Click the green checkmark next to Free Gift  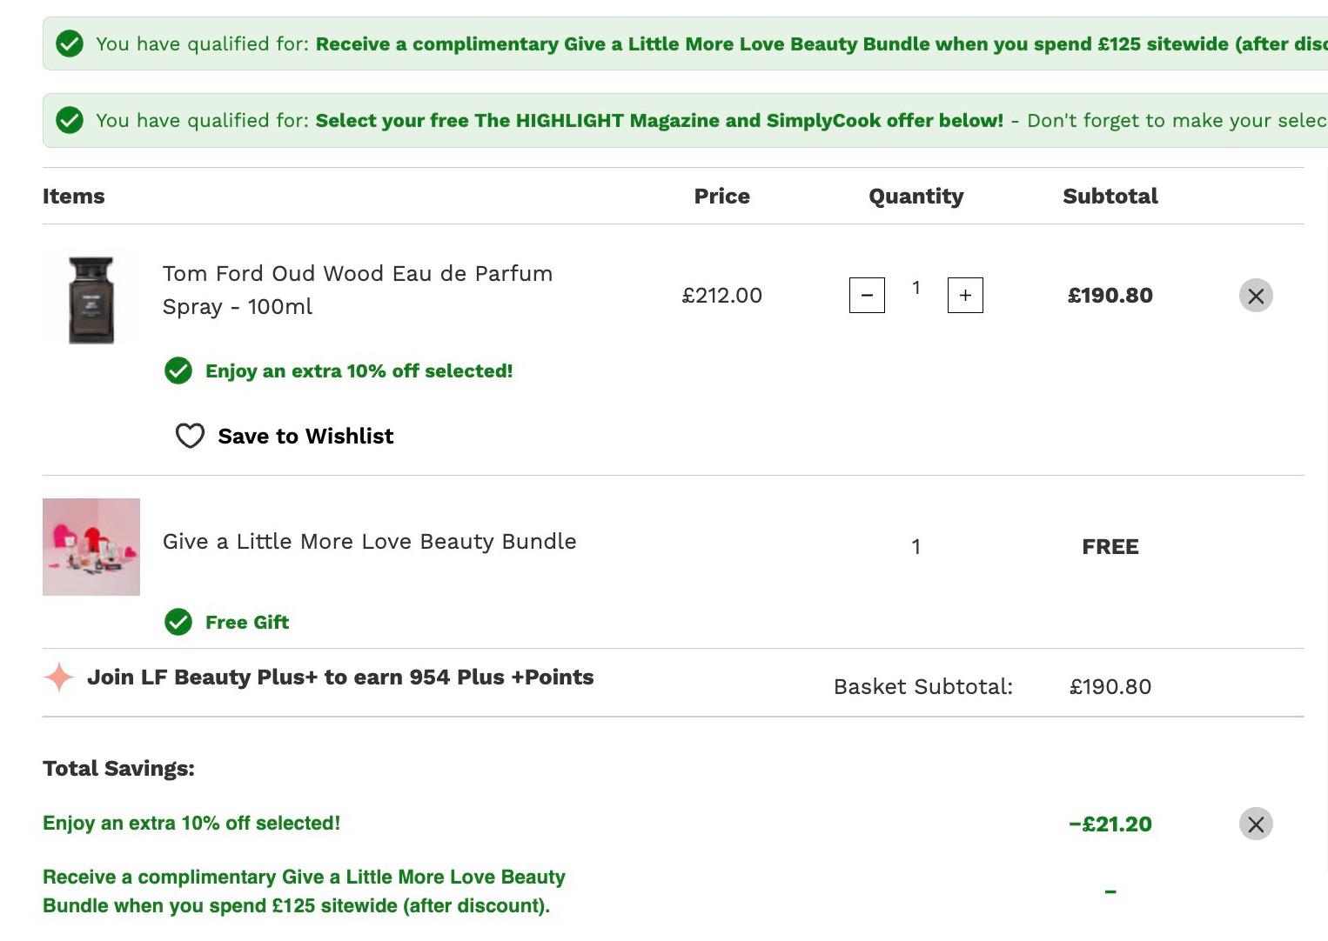(x=178, y=622)
